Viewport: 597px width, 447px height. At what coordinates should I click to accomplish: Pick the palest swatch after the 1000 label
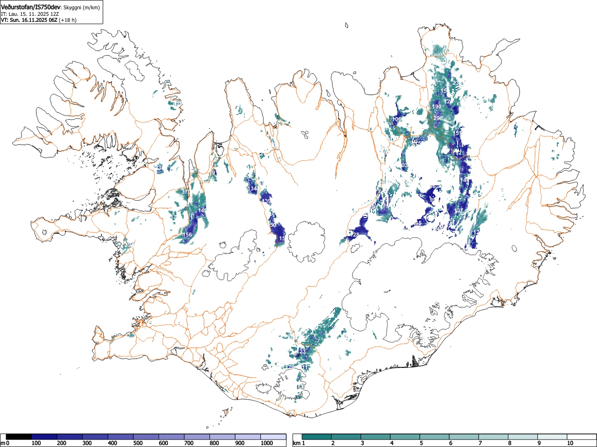click(273, 437)
